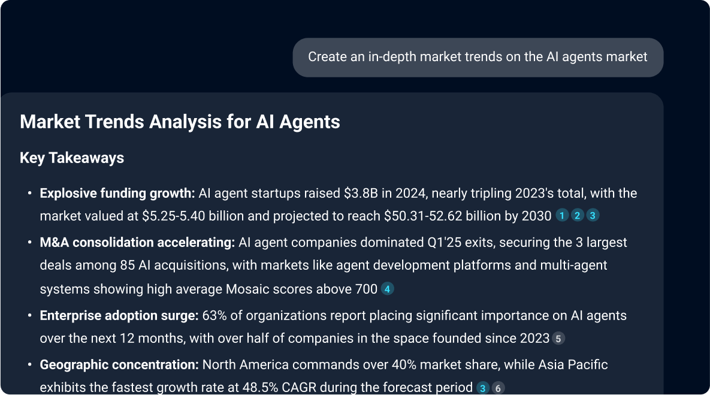Open citation 5 after 'founded since 2023'

click(x=558, y=339)
